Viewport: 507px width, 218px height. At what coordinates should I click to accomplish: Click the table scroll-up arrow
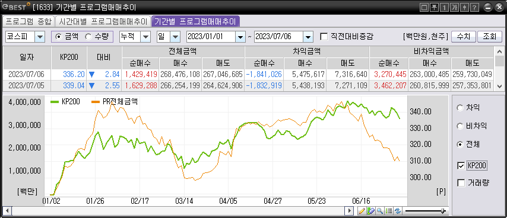[x=499, y=52]
